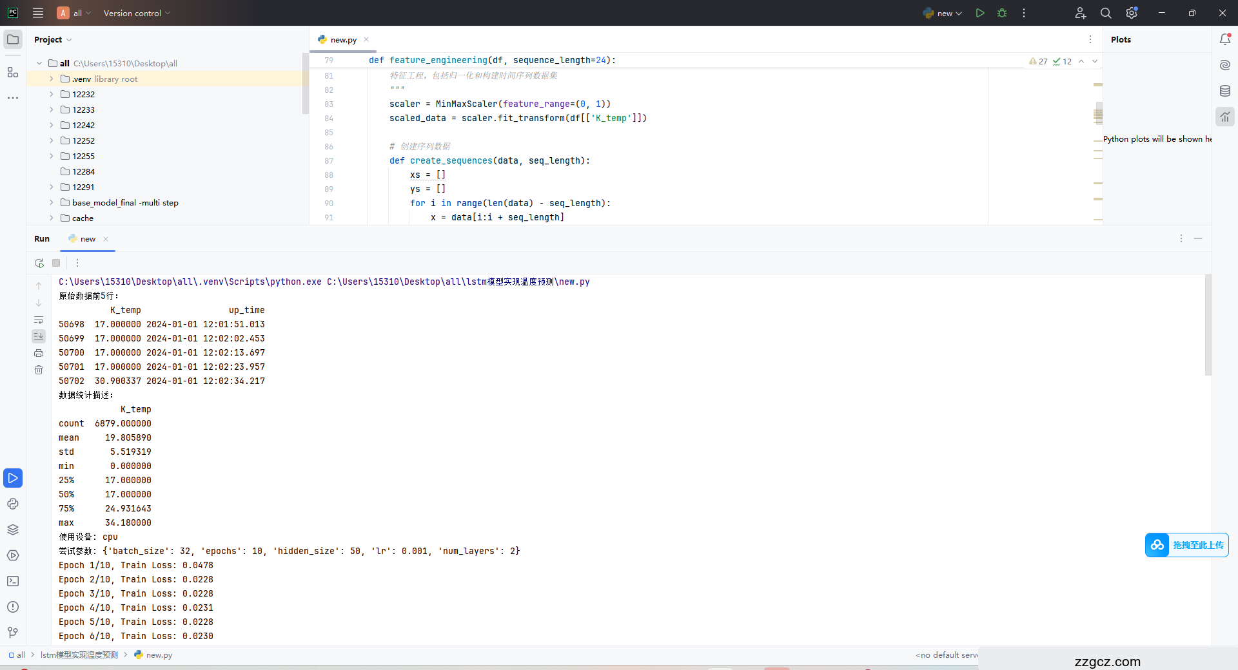Open the Database tool window icon
Viewport: 1238px width, 670px height.
click(x=1225, y=91)
